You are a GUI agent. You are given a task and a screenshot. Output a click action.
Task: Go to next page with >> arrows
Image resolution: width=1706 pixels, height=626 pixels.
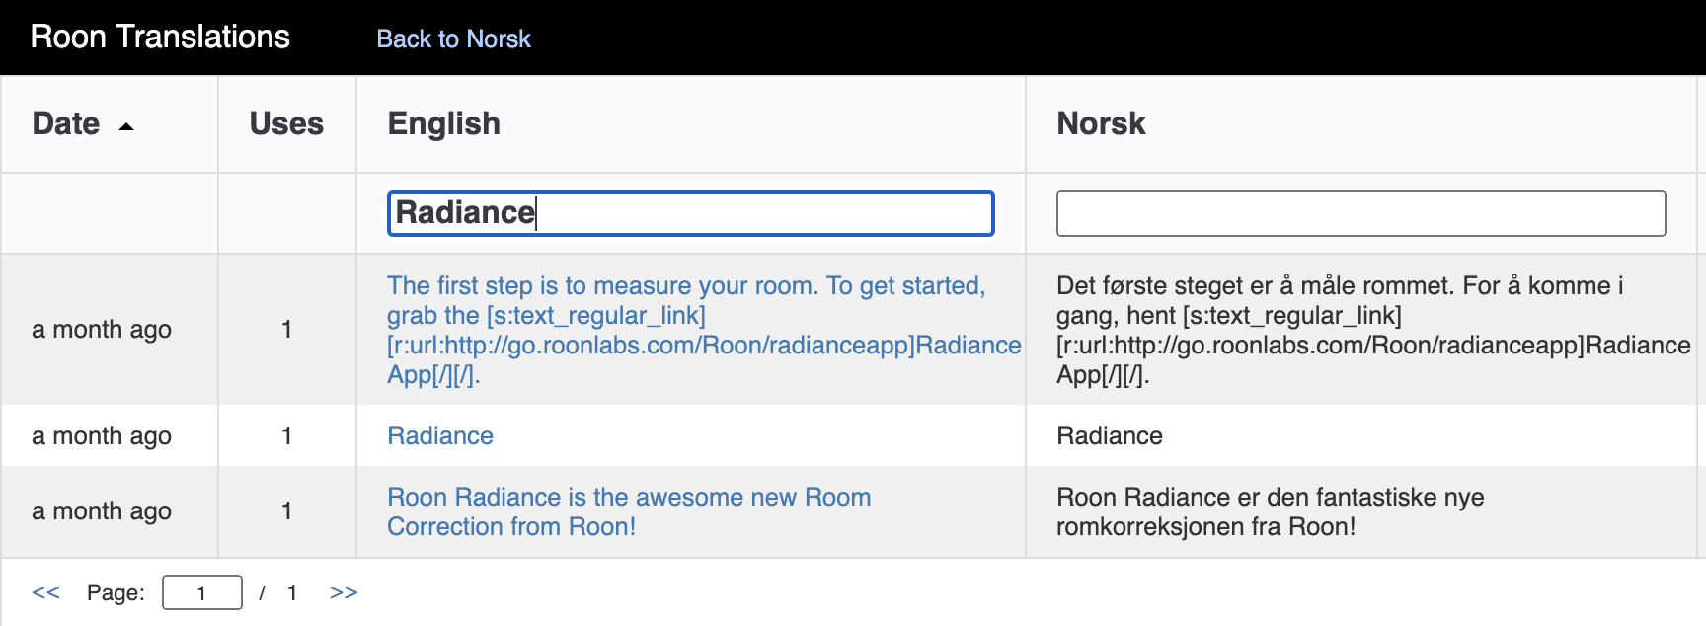(344, 592)
